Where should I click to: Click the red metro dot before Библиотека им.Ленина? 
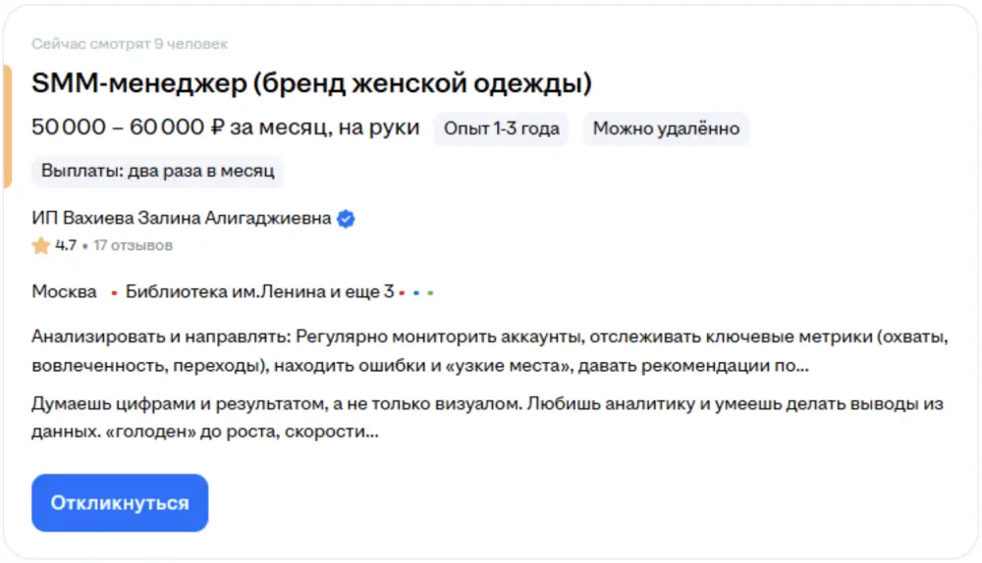pos(114,292)
